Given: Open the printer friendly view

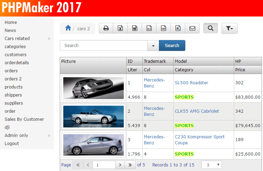Looking at the screenshot, I should point(106,28).
